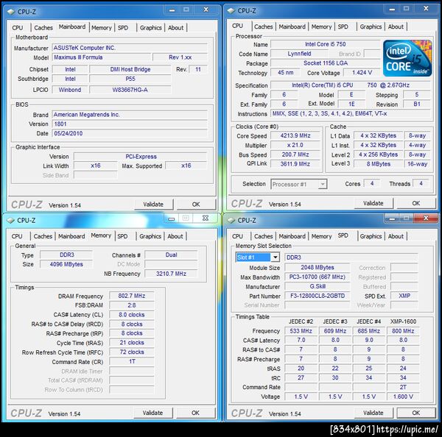Click the Core Speed value '4213.9 MHz'
This screenshot has height=437, width=442.
point(295,135)
